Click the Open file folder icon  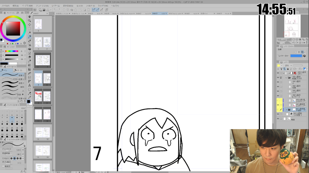[44, 10]
